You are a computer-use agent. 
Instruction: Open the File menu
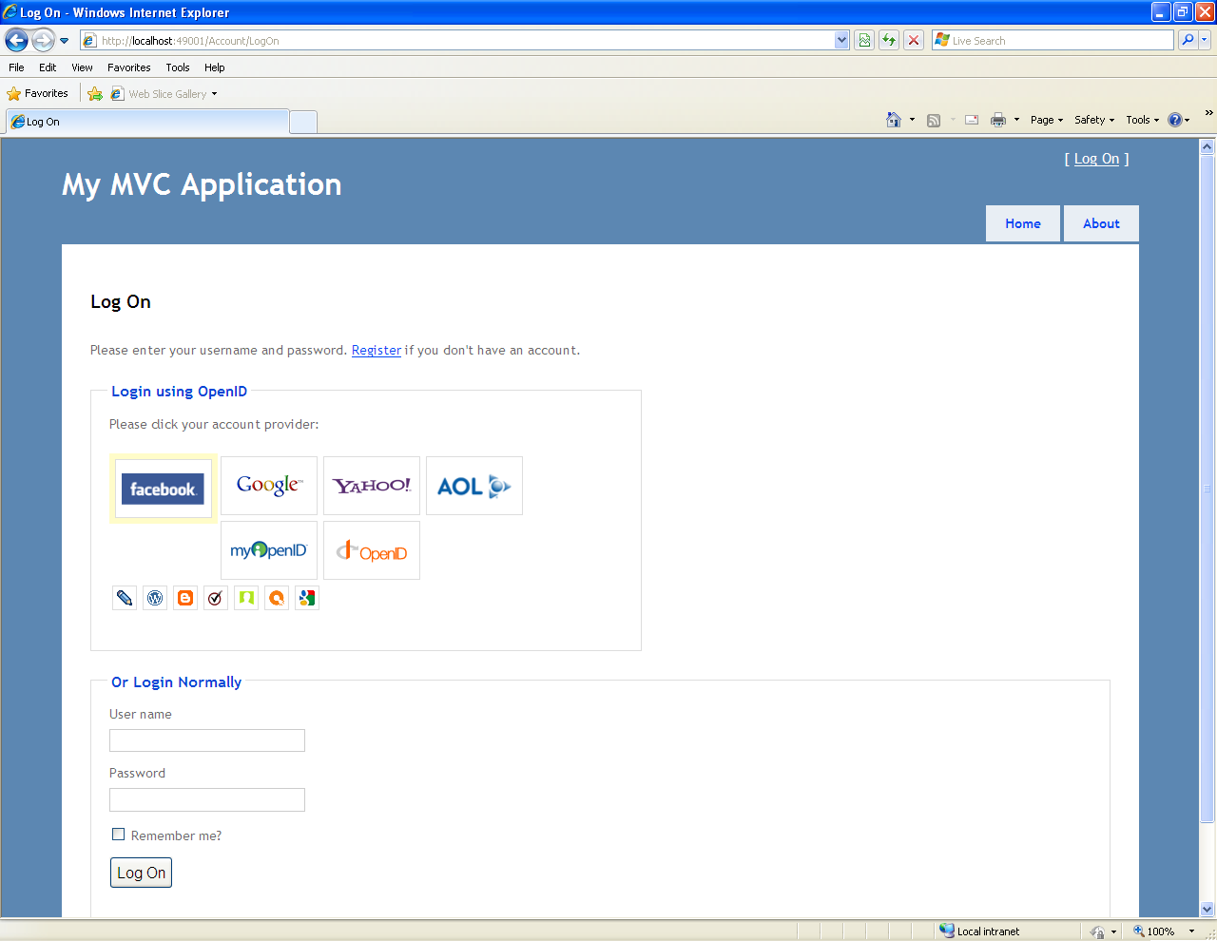(x=16, y=67)
